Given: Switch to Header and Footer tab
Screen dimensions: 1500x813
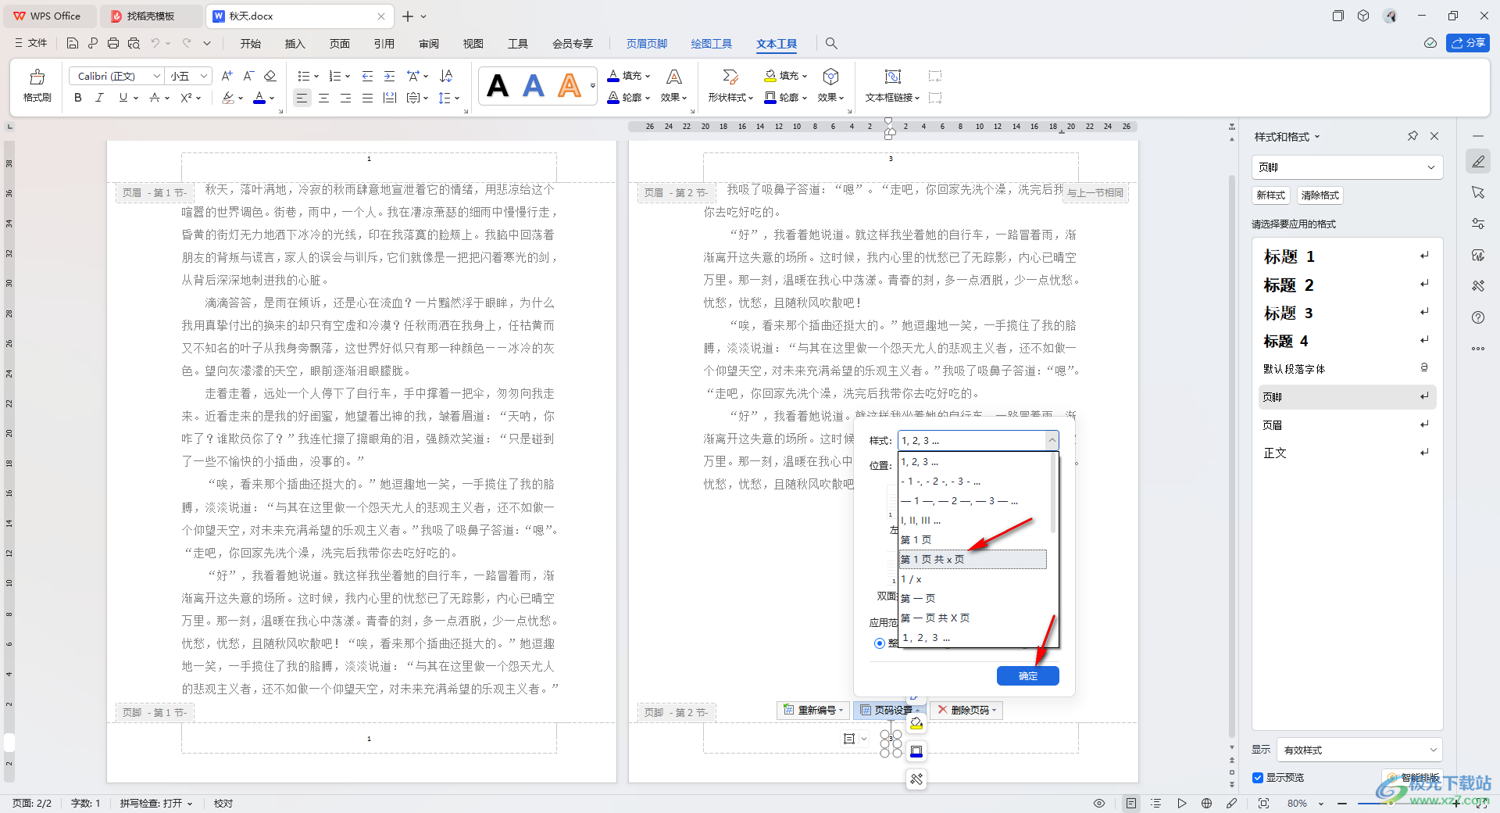Looking at the screenshot, I should click(647, 44).
